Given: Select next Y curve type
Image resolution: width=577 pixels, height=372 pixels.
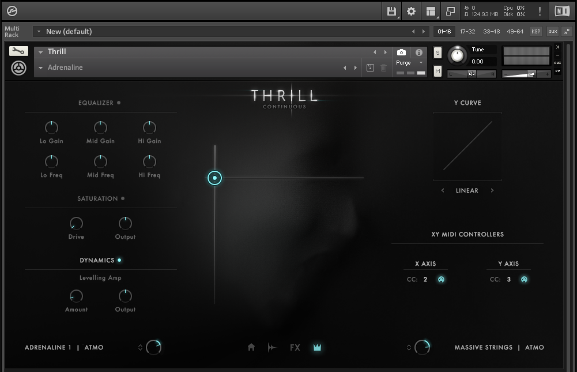Looking at the screenshot, I should tap(492, 190).
